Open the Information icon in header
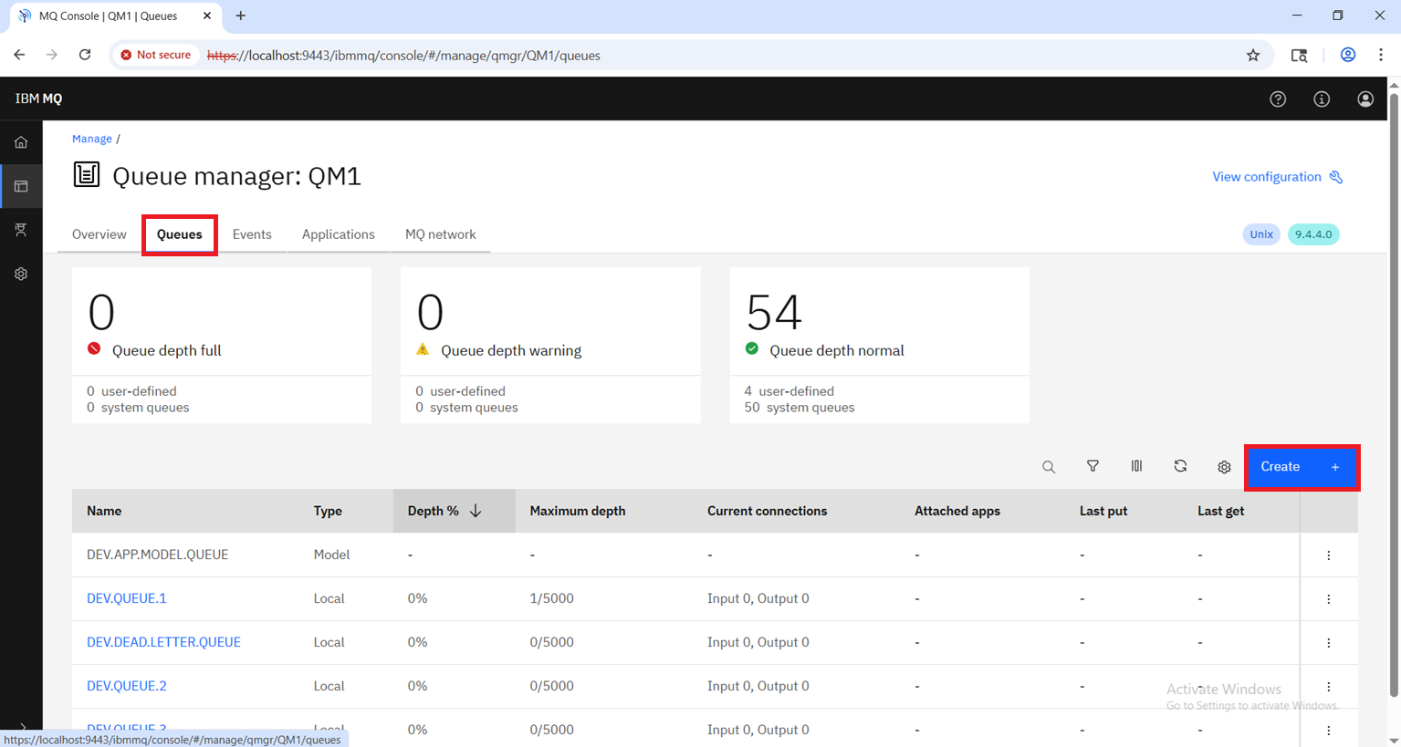The image size is (1401, 747). point(1322,99)
